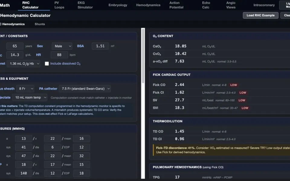
Task: Click the diastolic field showing 6
Action: point(53,147)
